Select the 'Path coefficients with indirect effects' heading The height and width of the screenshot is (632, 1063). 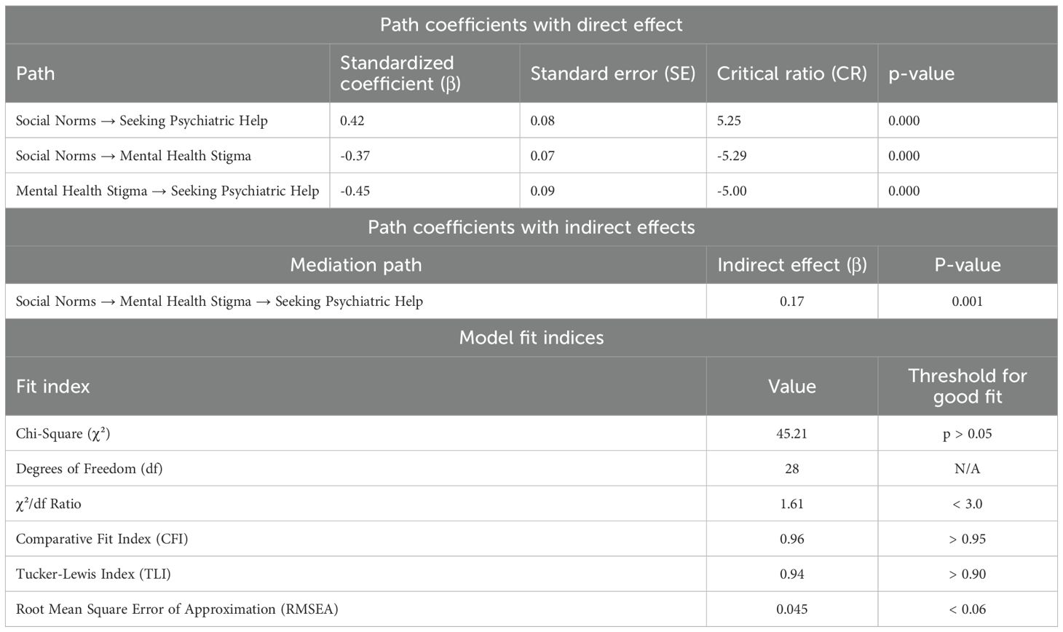click(531, 227)
